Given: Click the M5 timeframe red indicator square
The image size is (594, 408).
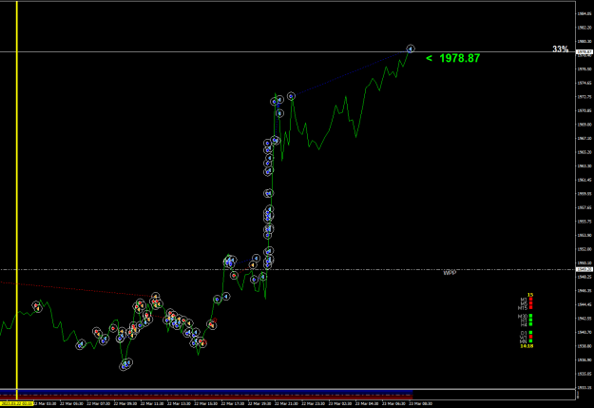Looking at the screenshot, I should [530, 303].
